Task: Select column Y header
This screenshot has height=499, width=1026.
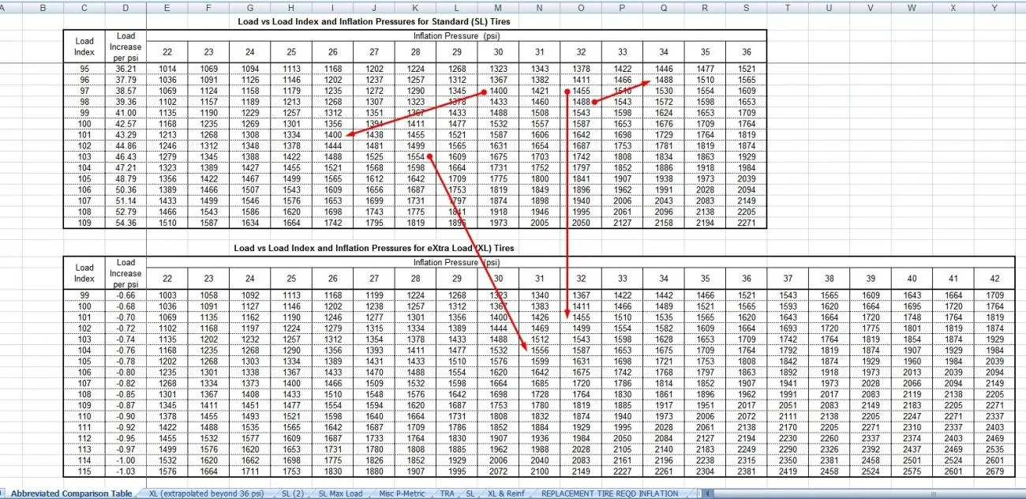Action: point(994,7)
